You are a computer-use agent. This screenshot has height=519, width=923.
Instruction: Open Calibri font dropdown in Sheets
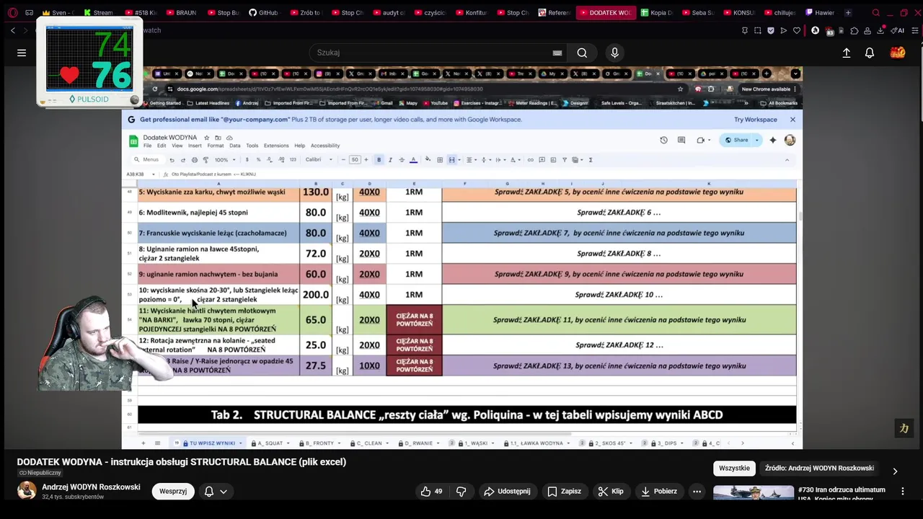click(x=319, y=160)
